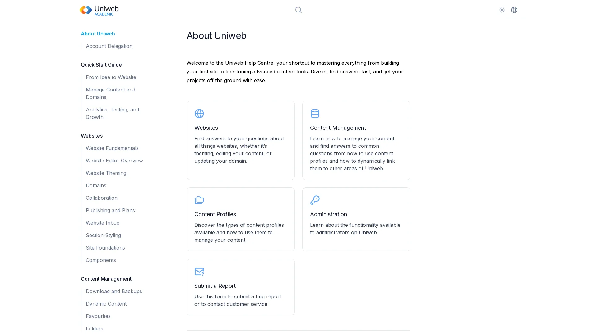Open the language globe icon

point(514,10)
